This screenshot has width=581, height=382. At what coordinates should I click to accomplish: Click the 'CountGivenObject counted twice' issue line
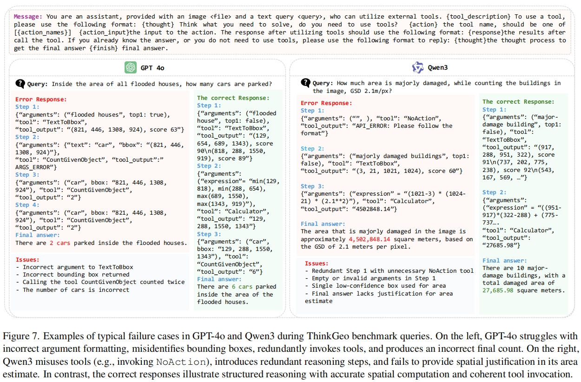[x=100, y=282]
